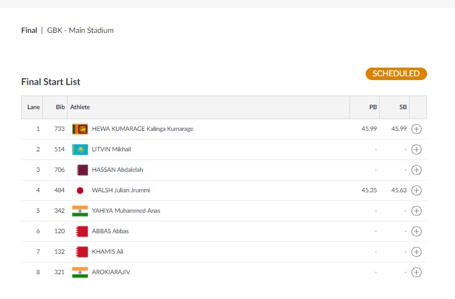Viewport: 455px width, 299px height.
Task: Click the Japan flag icon
Action: [x=80, y=190]
